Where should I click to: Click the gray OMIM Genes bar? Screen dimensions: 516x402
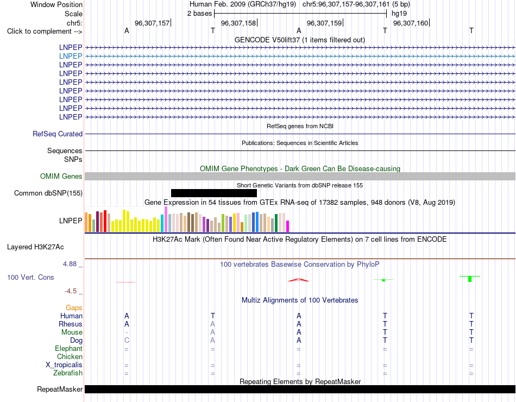click(x=300, y=176)
